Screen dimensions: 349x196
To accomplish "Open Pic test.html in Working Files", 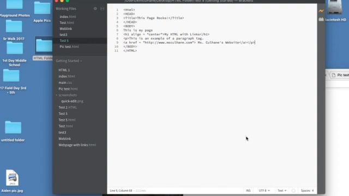I will coord(69,47).
